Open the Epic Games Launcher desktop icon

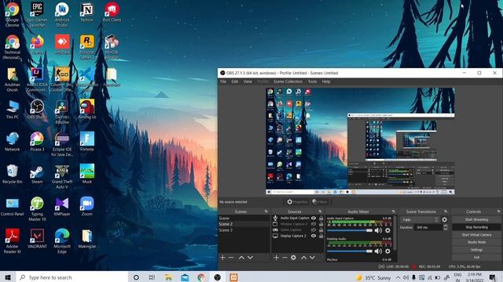[x=37, y=14]
